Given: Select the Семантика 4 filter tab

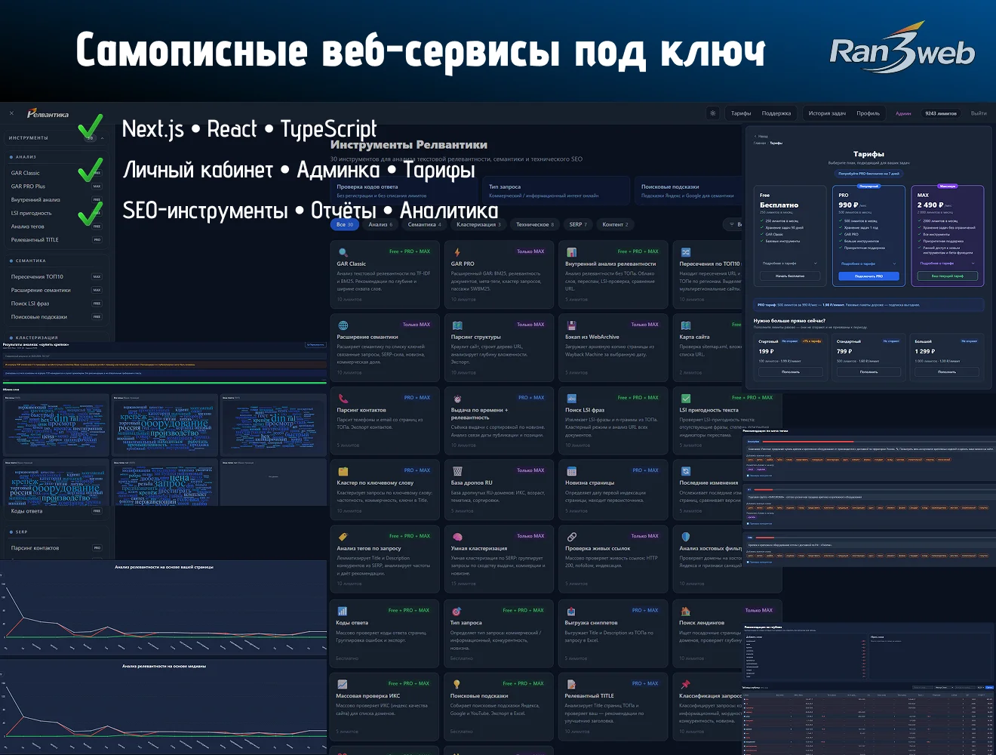Looking at the screenshot, I should point(424,224).
